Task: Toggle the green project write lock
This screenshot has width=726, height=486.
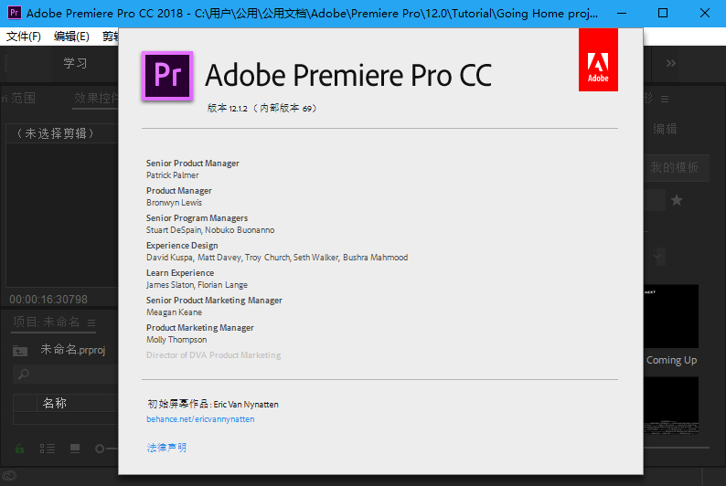Action: point(19,449)
